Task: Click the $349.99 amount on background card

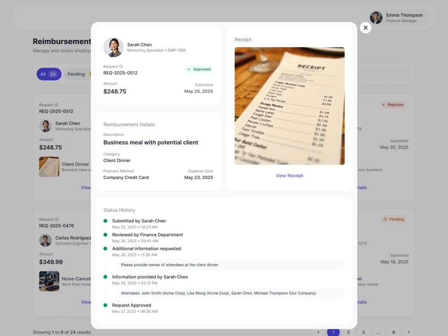Action: tap(51, 262)
